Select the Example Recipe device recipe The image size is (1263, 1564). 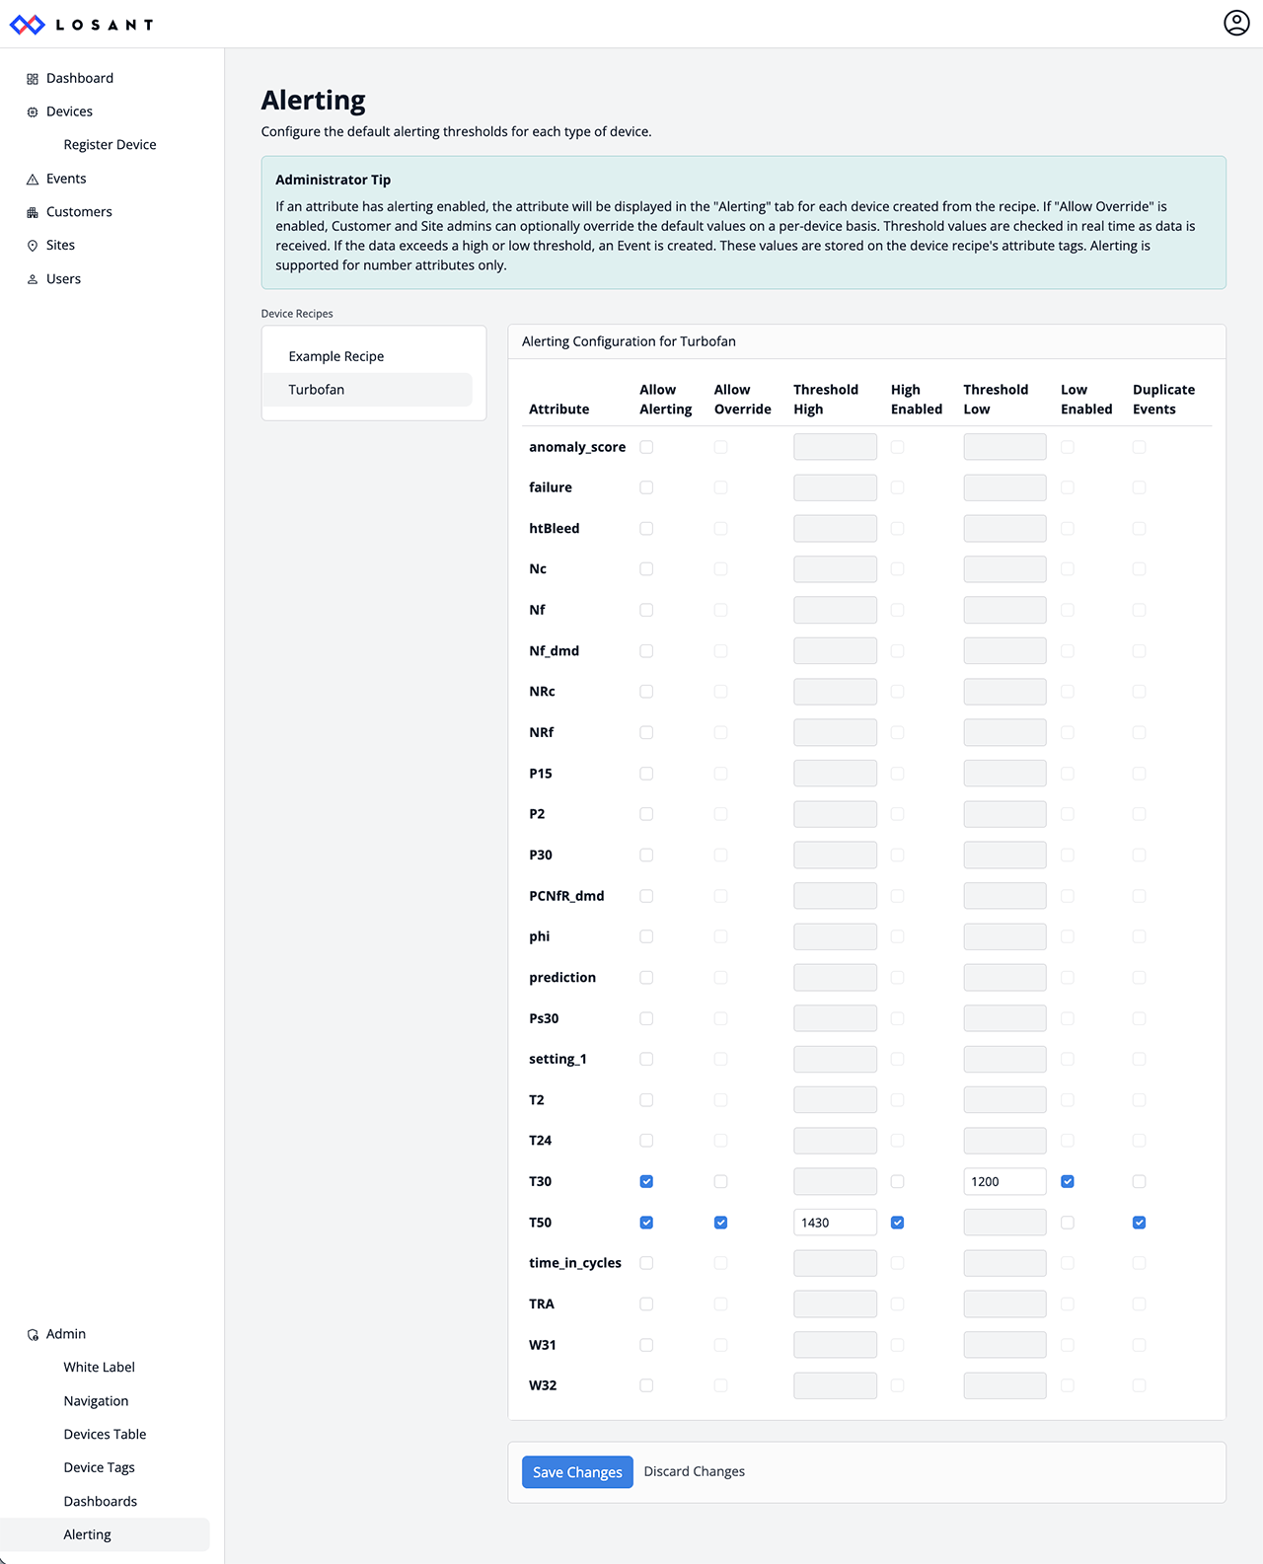[336, 356]
